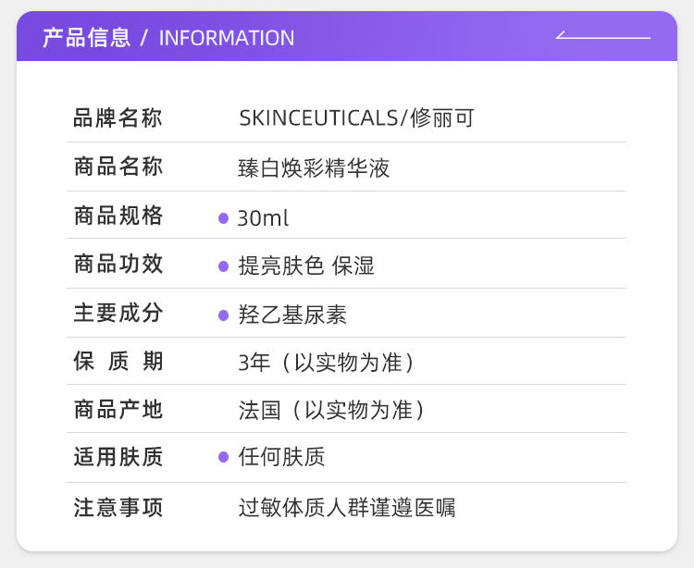Click the purple dot beside 任何肤质
The image size is (694, 568).
(223, 457)
